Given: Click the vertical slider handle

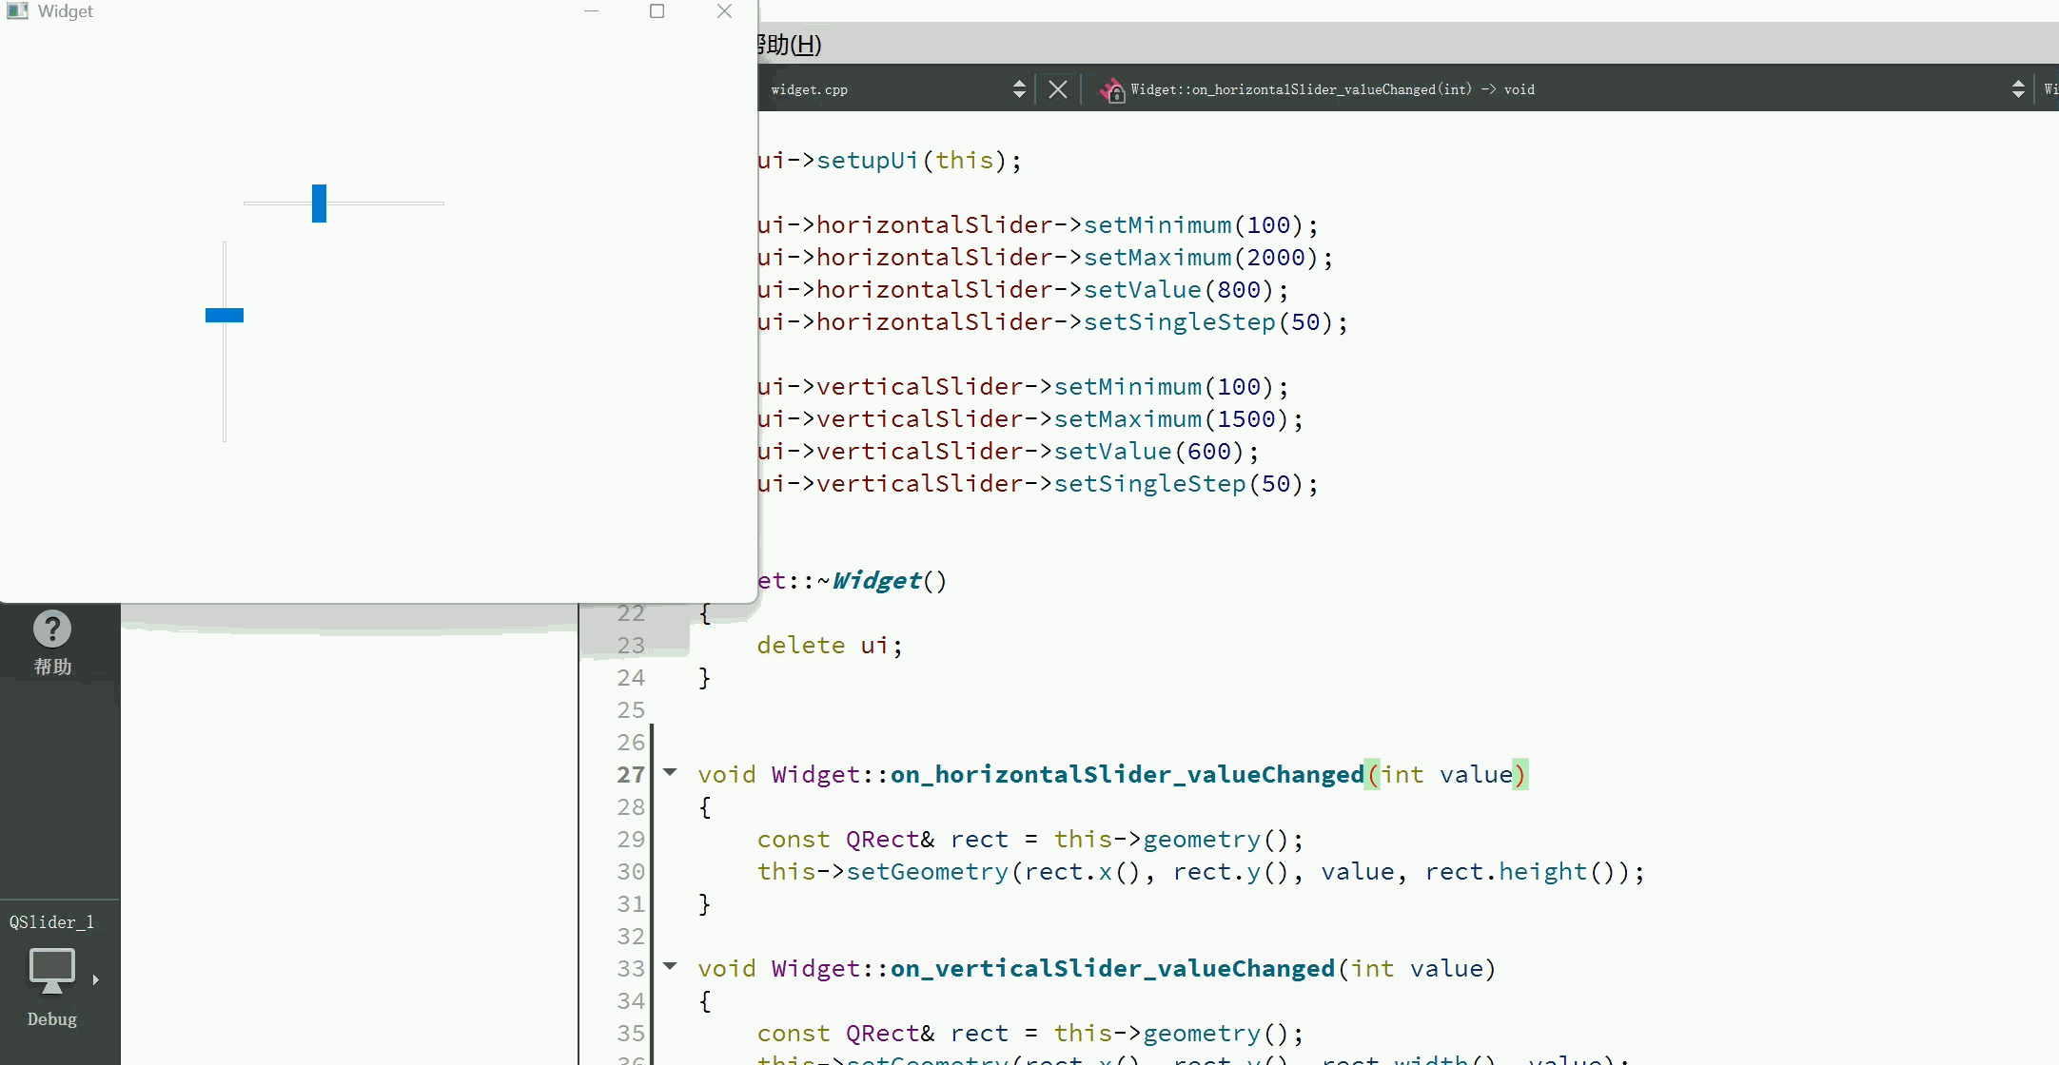Looking at the screenshot, I should pos(225,315).
